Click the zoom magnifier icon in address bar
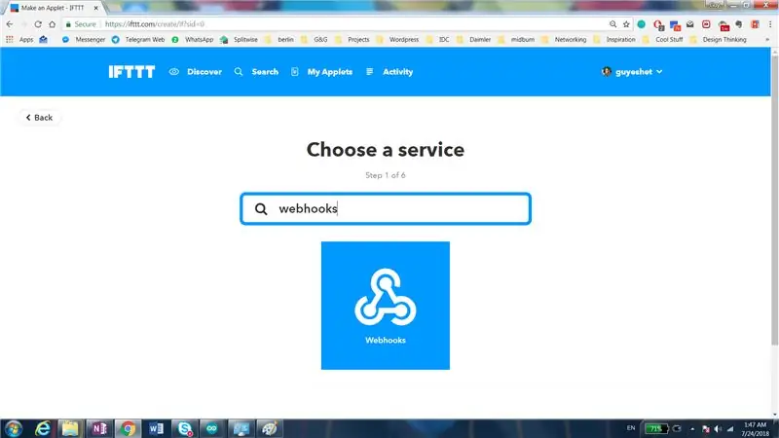Screen dimensions: 779x438 coord(613,23)
